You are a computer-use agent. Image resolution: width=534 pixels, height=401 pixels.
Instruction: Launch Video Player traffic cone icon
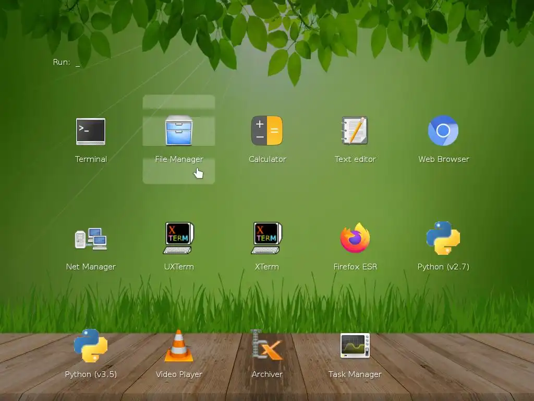tap(179, 346)
